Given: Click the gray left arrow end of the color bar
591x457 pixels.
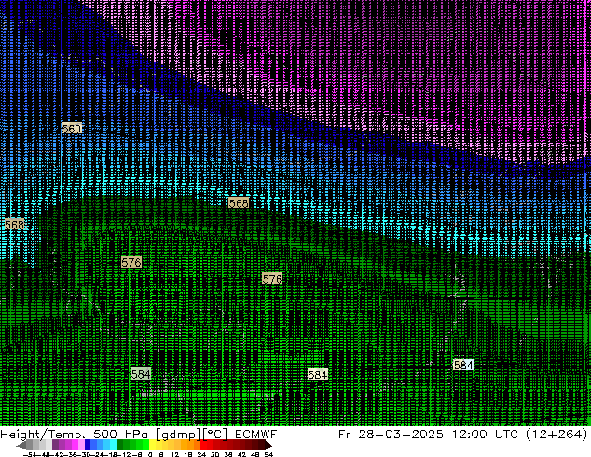Looking at the screenshot, I should click(21, 445).
